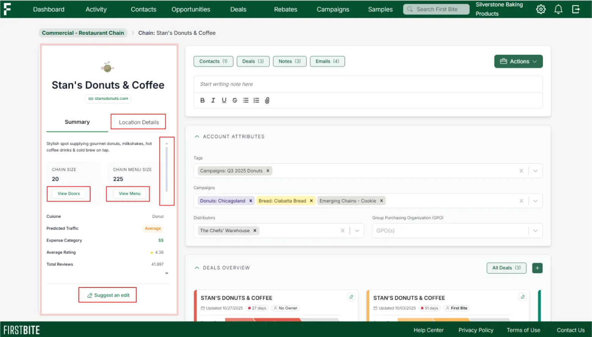Remove the 'Donuts: Chicagoland' campaign chip

click(251, 201)
